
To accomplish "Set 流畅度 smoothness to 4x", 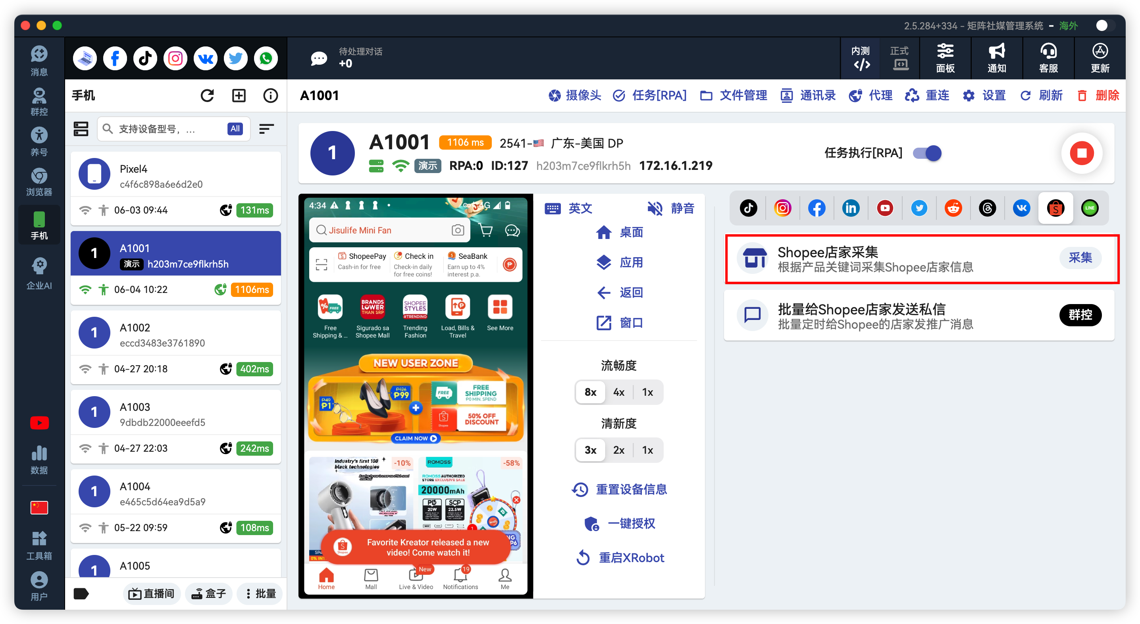I will click(x=619, y=392).
